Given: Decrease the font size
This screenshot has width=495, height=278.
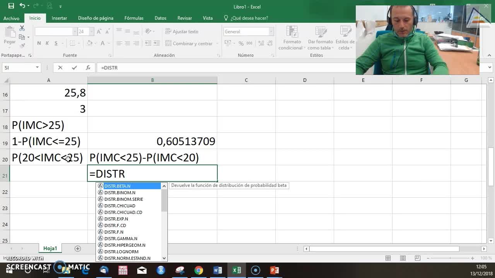Looking at the screenshot, I should click(108, 32).
